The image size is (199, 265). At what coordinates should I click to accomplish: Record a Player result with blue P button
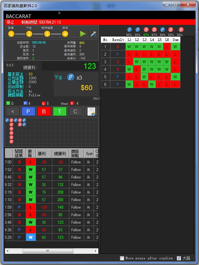pos(28,111)
